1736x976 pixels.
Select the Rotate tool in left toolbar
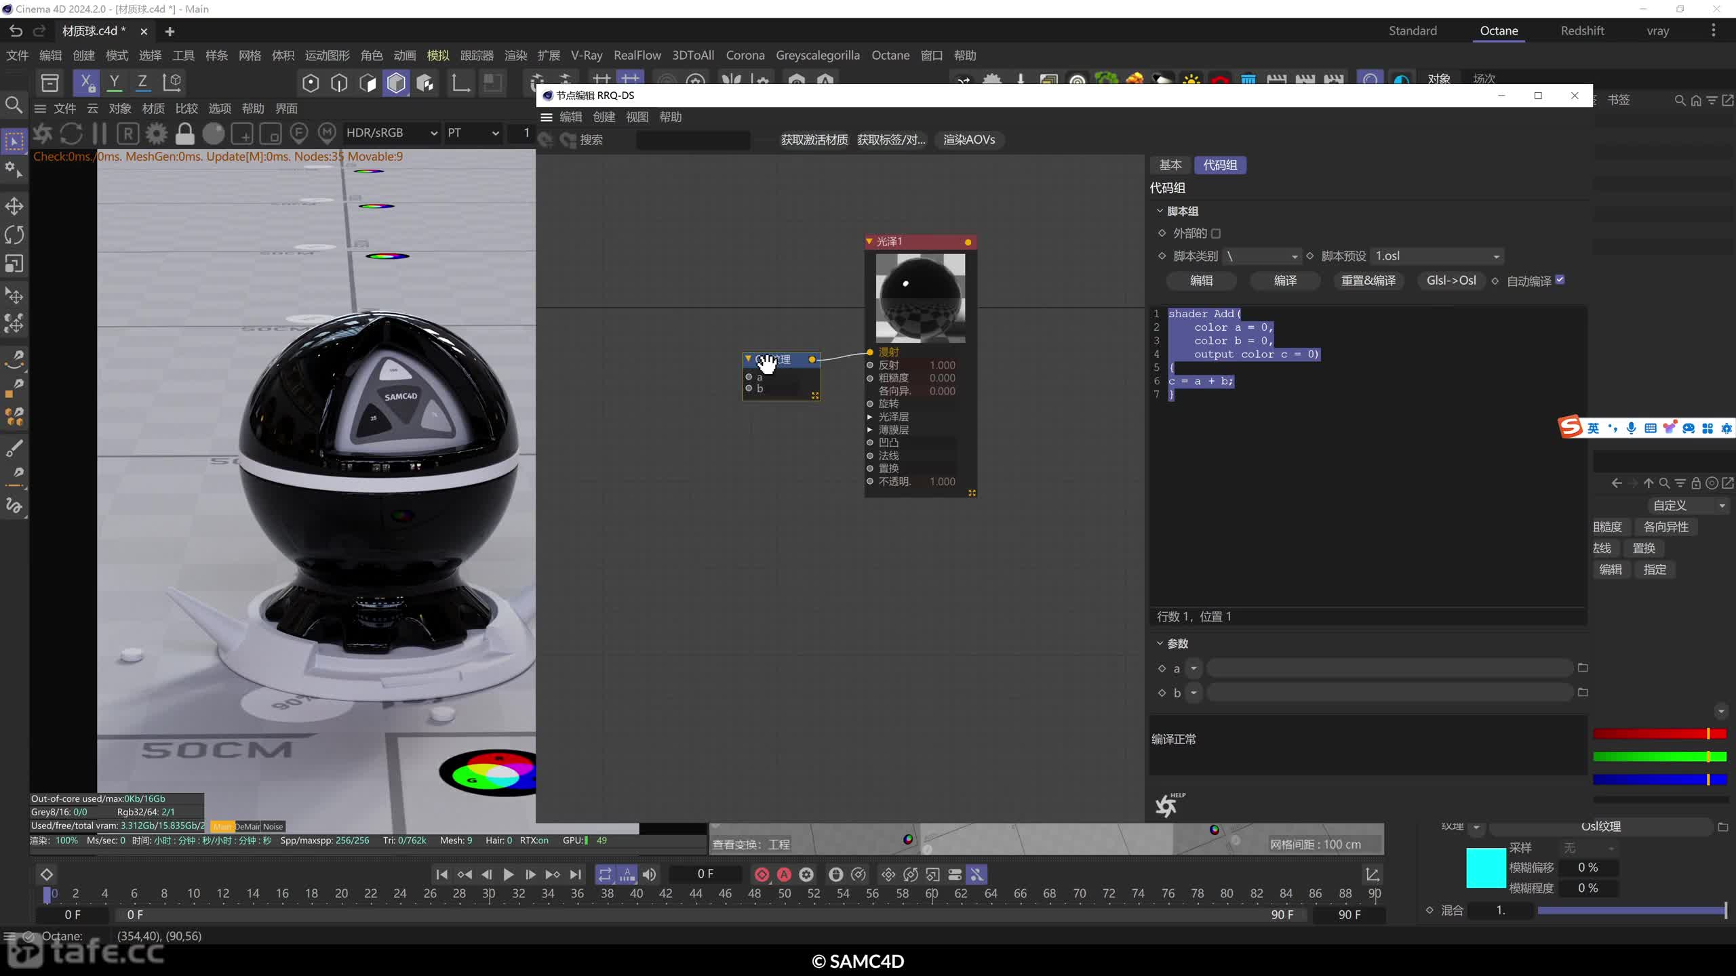coord(14,235)
